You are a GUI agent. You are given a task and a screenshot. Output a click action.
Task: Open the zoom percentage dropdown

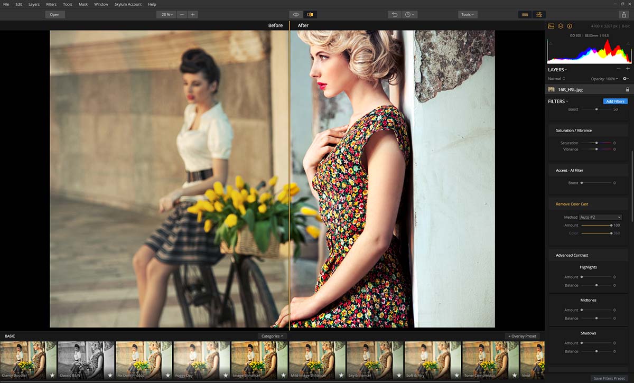(x=166, y=15)
